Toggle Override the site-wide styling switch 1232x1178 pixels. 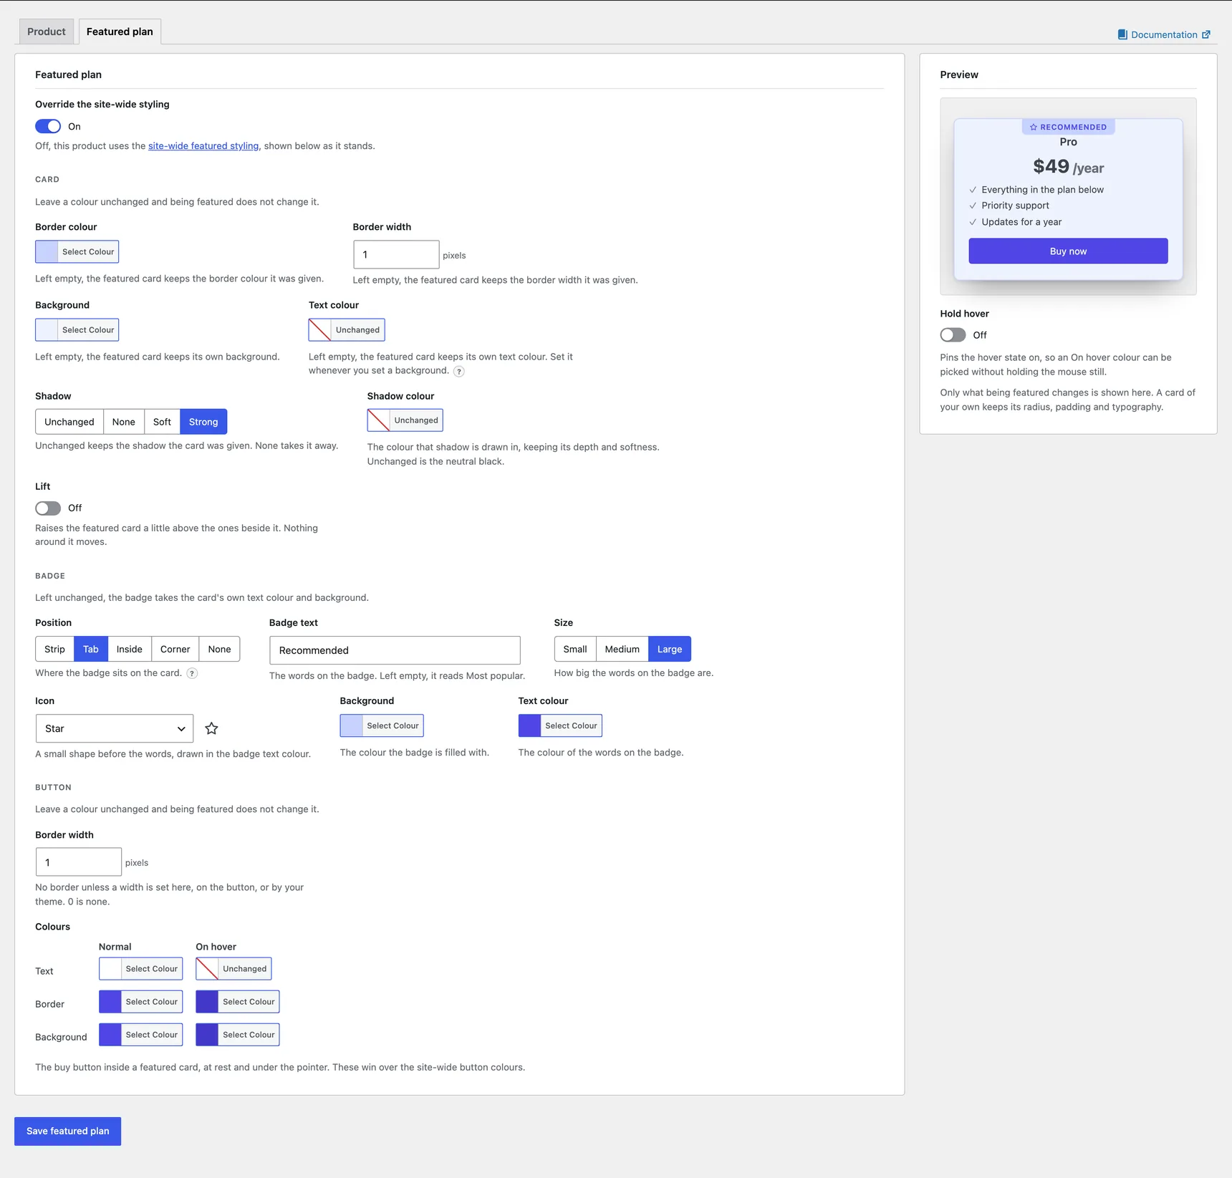48,126
